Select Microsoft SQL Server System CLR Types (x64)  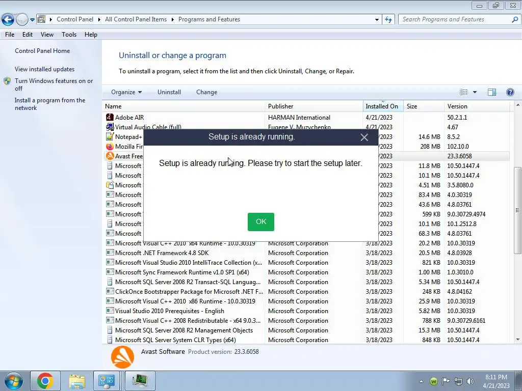(x=307, y=340)
